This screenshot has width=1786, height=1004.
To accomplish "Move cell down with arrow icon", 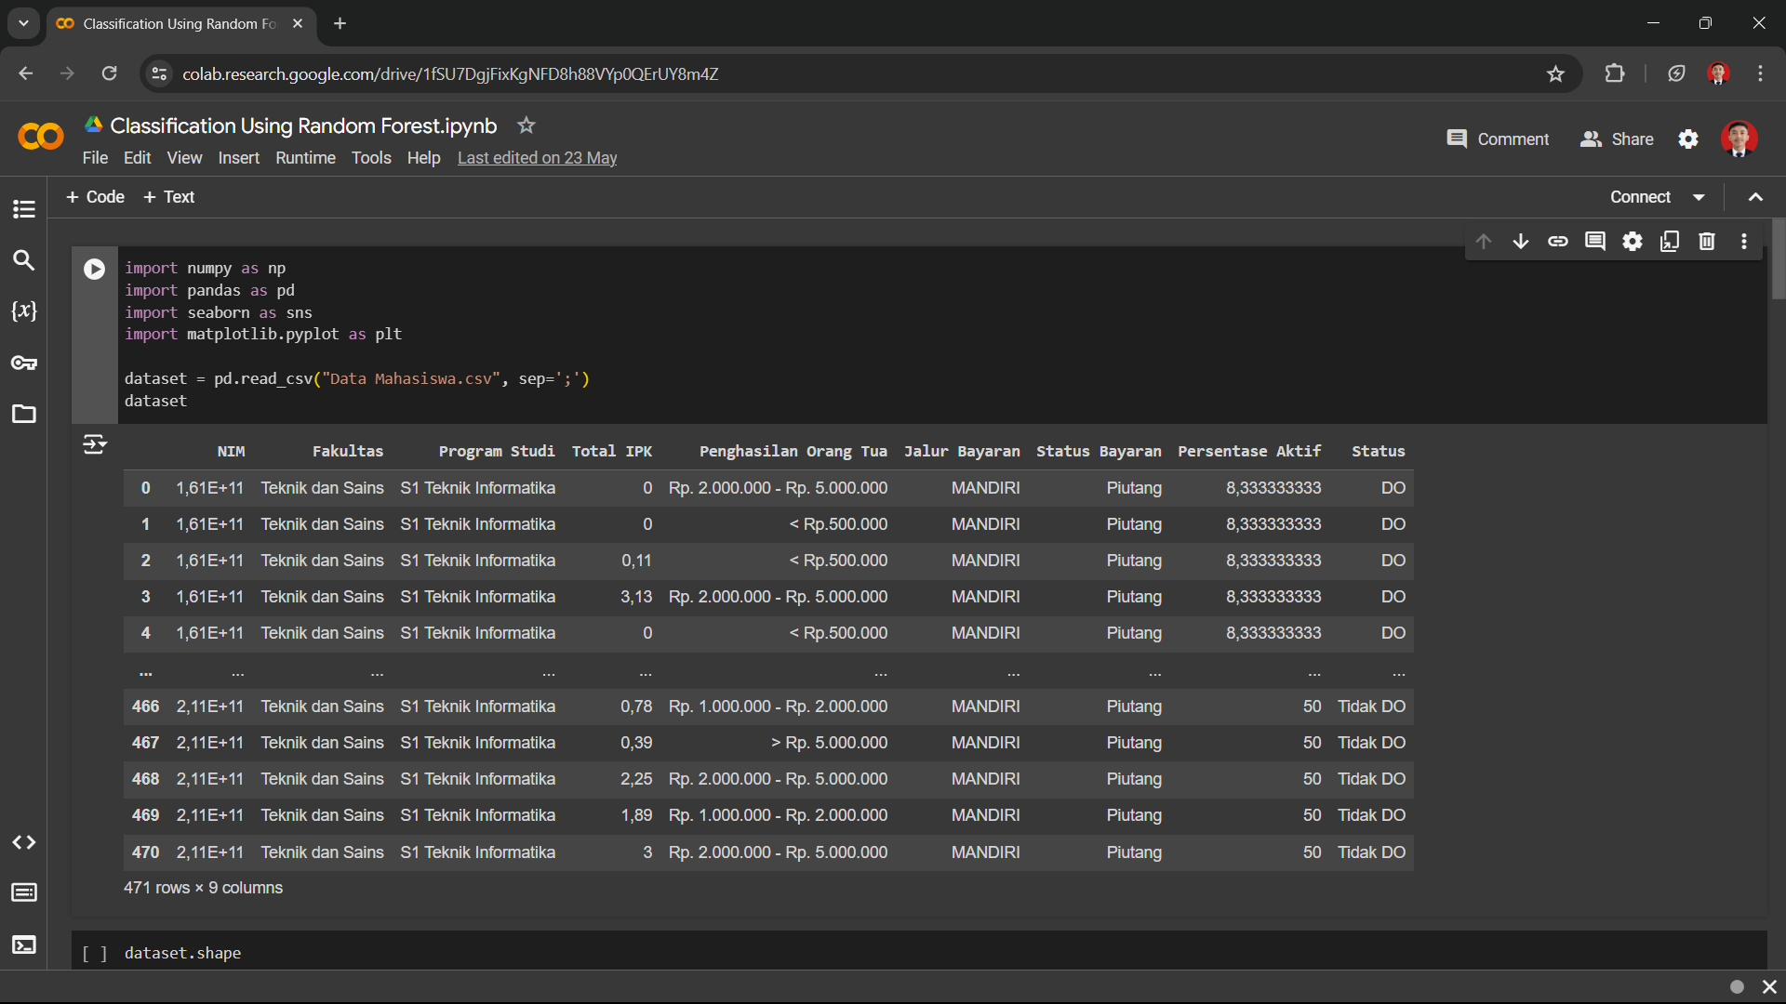I will click(1521, 242).
